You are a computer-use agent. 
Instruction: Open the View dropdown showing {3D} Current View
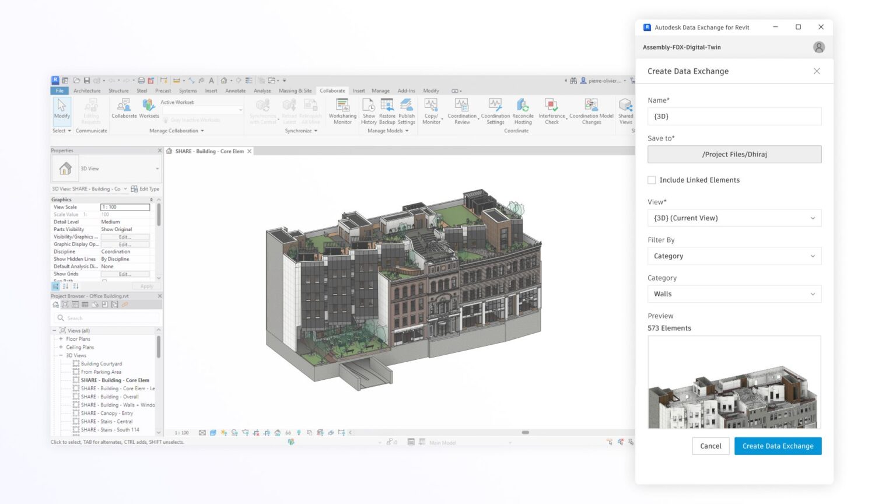[x=734, y=218]
